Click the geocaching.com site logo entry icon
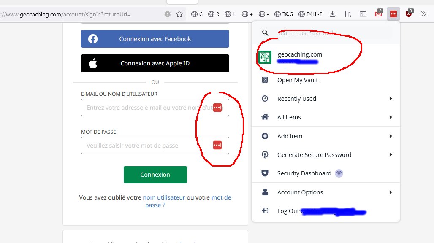434x243 pixels. point(265,57)
